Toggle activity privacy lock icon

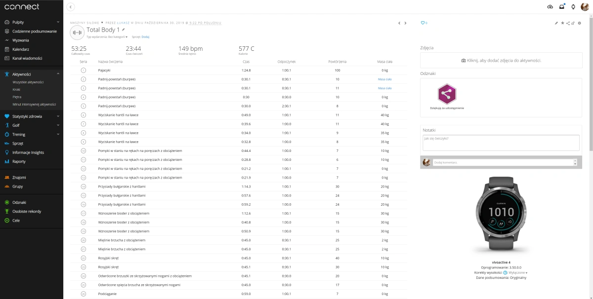tap(573, 23)
